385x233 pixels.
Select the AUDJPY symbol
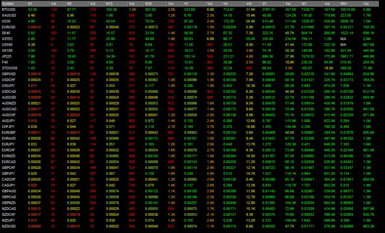(8, 121)
